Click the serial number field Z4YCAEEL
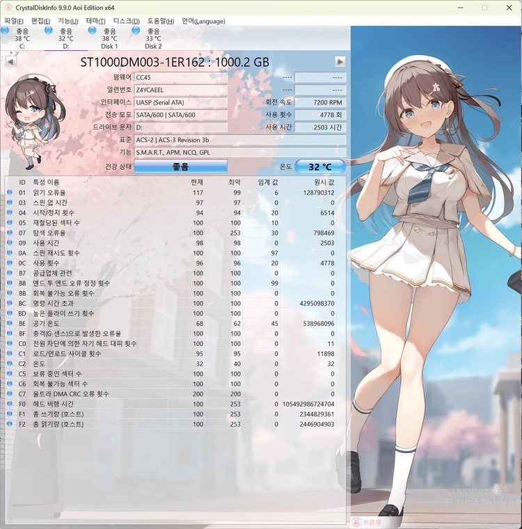Image resolution: width=522 pixels, height=529 pixels. (180, 90)
